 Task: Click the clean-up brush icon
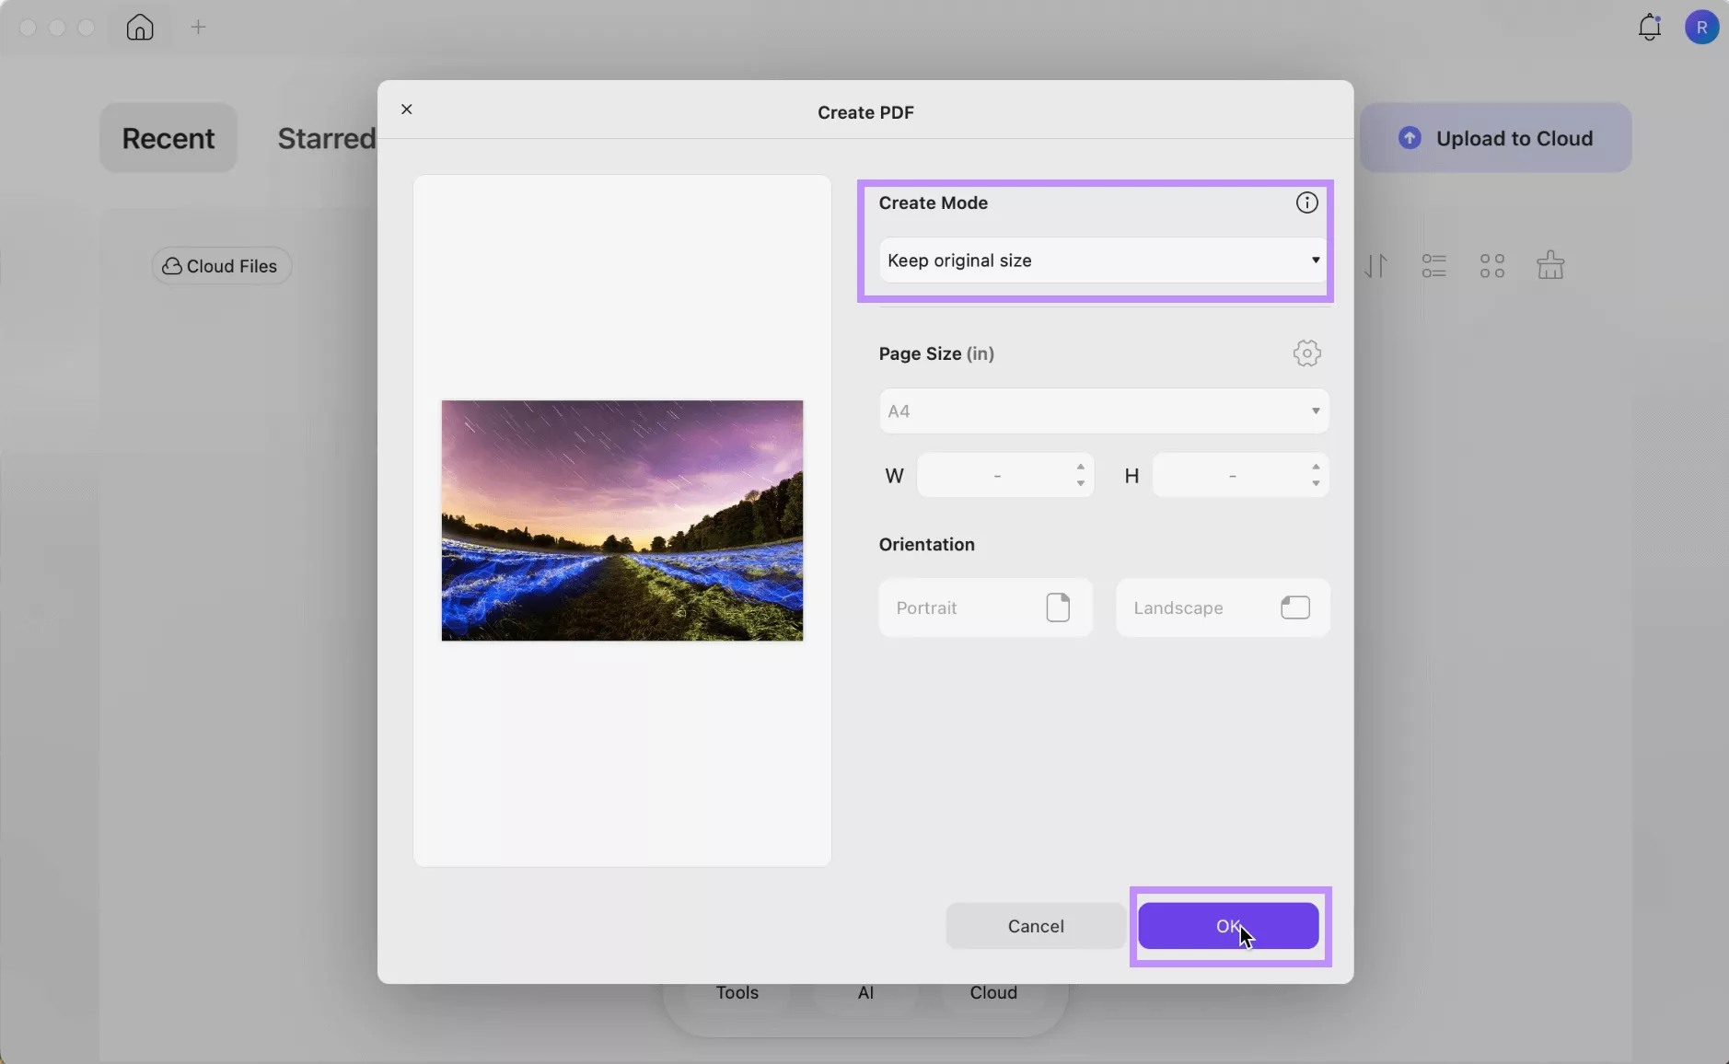point(1552,265)
